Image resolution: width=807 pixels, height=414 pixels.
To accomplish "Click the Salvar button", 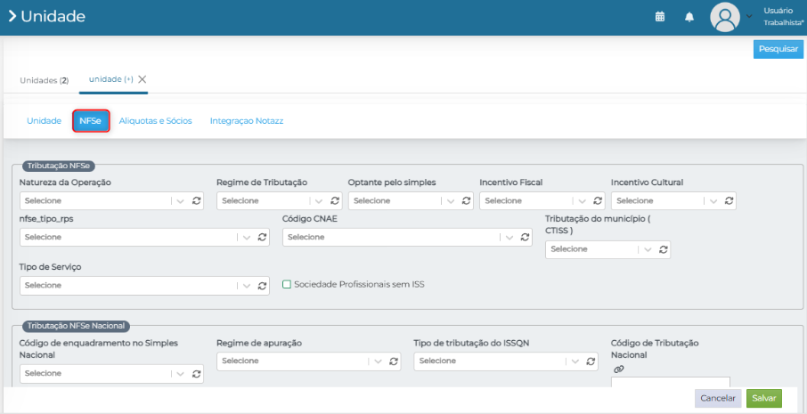I will pos(764,398).
